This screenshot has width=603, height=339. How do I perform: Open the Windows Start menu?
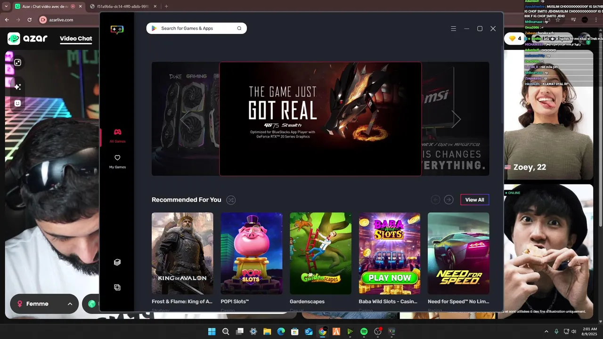[212, 331]
